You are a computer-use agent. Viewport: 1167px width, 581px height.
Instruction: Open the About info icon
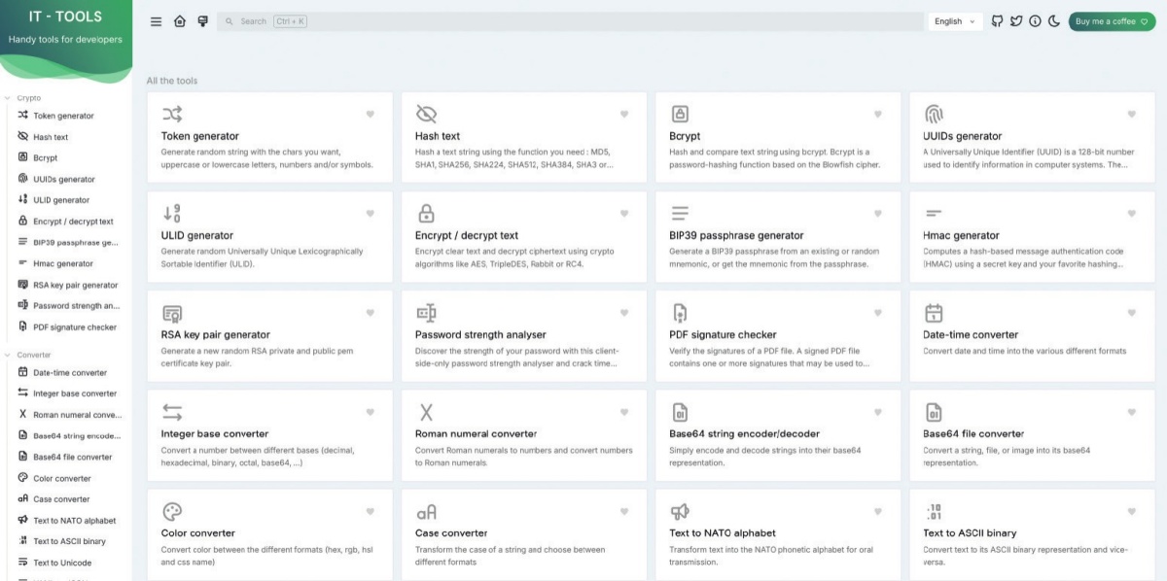click(1035, 21)
